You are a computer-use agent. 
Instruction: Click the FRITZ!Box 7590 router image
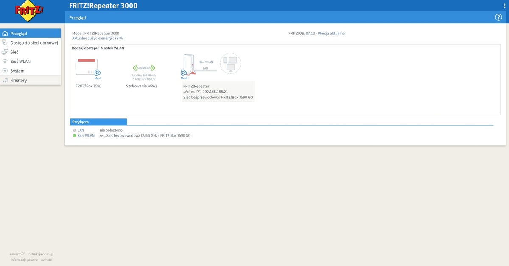point(87,67)
